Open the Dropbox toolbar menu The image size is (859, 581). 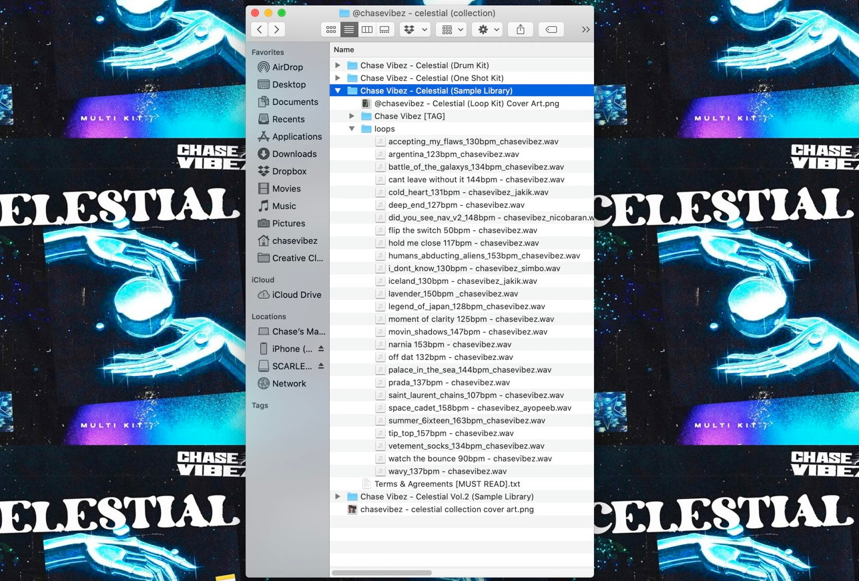414,29
